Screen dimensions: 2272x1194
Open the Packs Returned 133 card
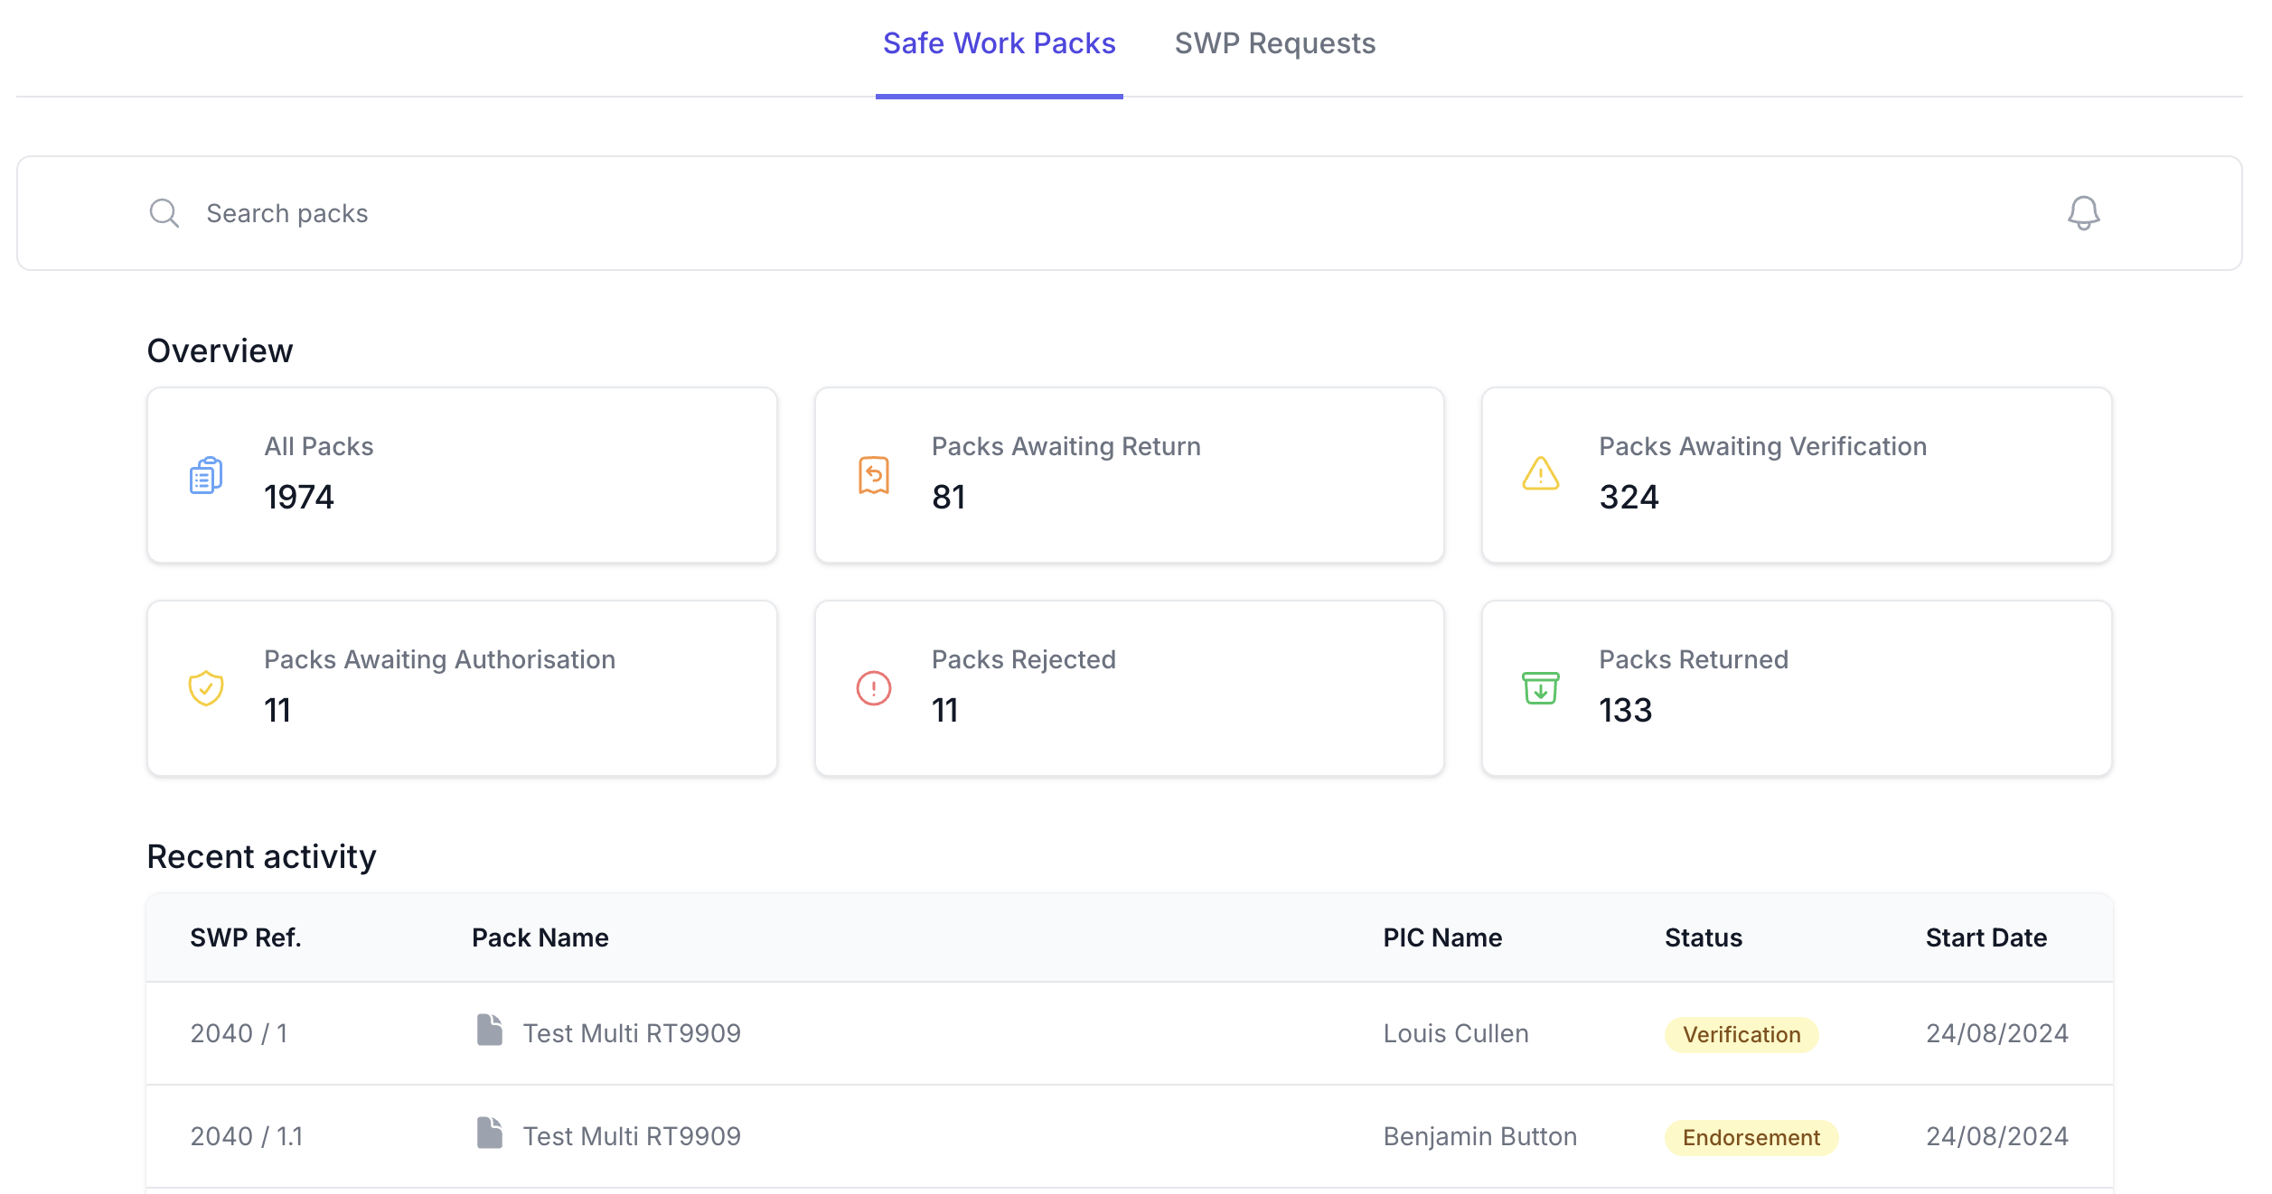pos(1796,688)
